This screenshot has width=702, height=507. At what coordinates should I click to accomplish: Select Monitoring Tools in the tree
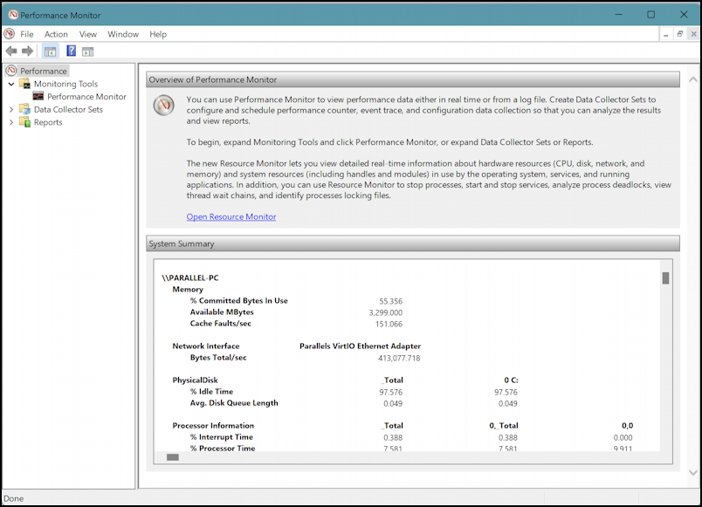coord(65,84)
